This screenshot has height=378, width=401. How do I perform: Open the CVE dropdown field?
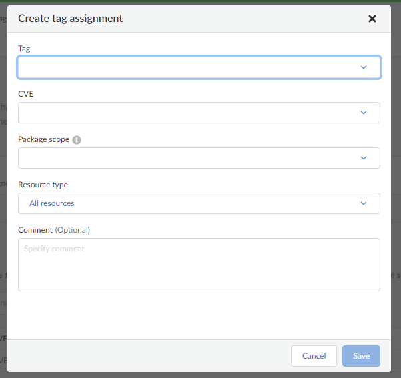point(199,113)
